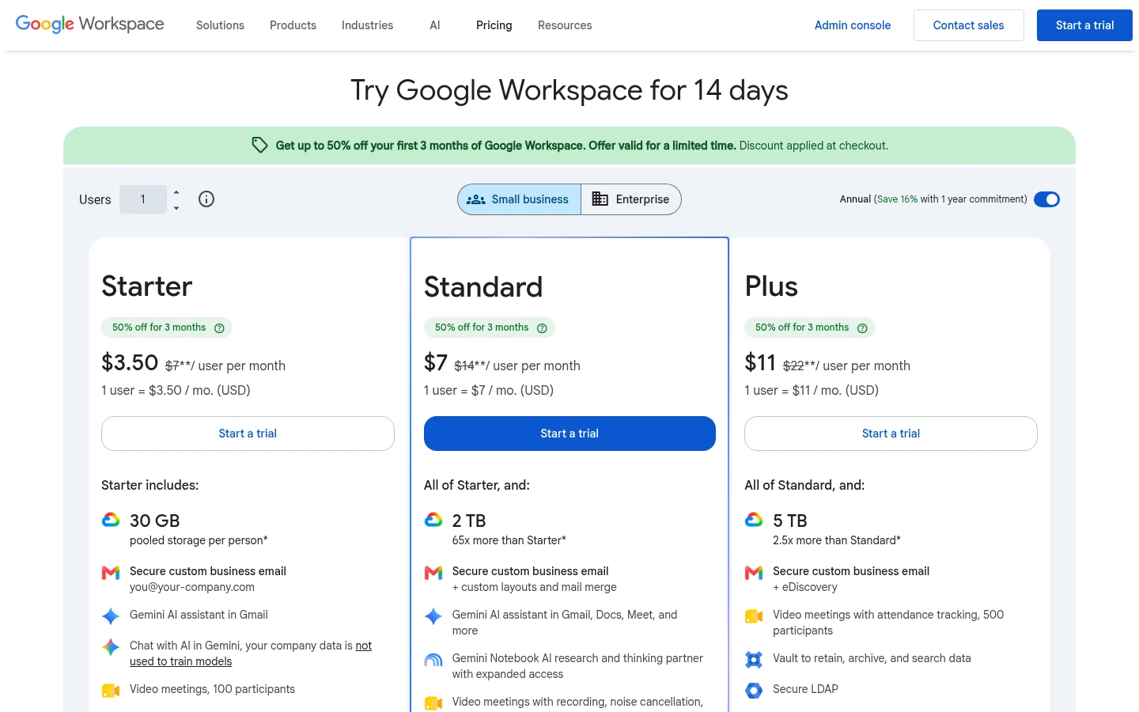The height and width of the screenshot is (712, 1139).
Task: Open 'not used to train models' link
Action: tap(251, 653)
